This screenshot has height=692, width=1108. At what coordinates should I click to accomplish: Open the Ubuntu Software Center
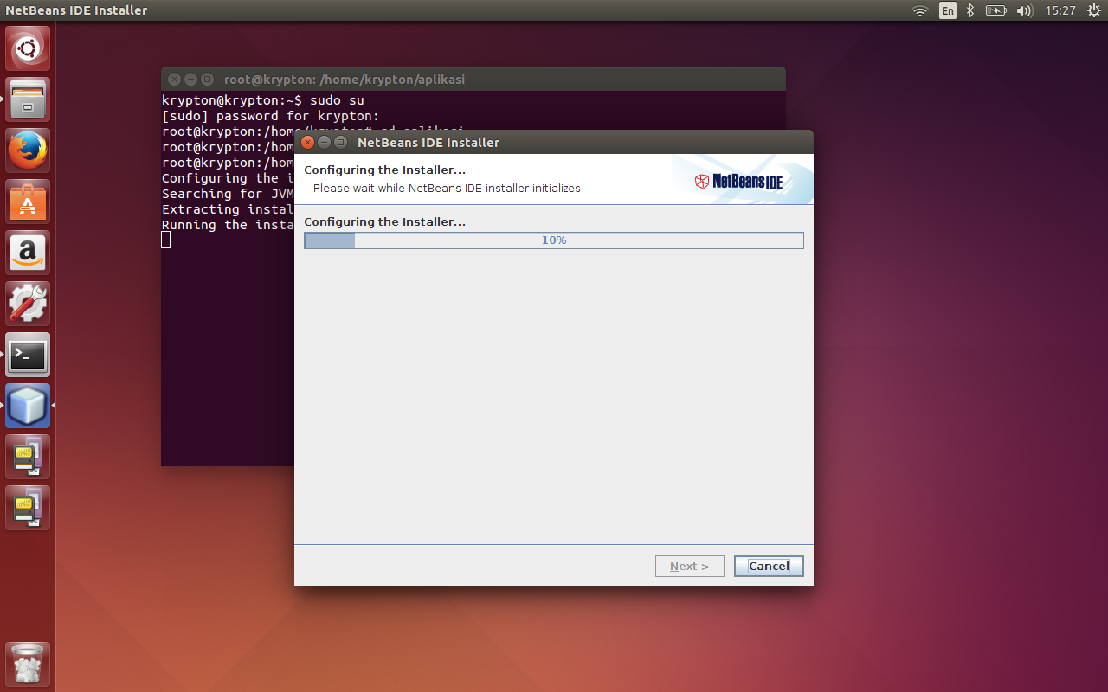28,201
